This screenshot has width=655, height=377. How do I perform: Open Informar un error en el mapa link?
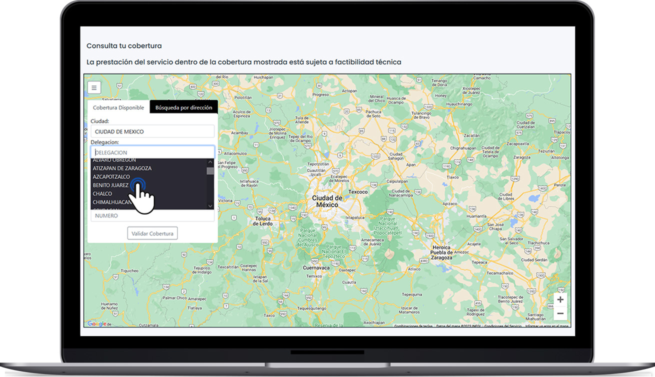coord(546,326)
